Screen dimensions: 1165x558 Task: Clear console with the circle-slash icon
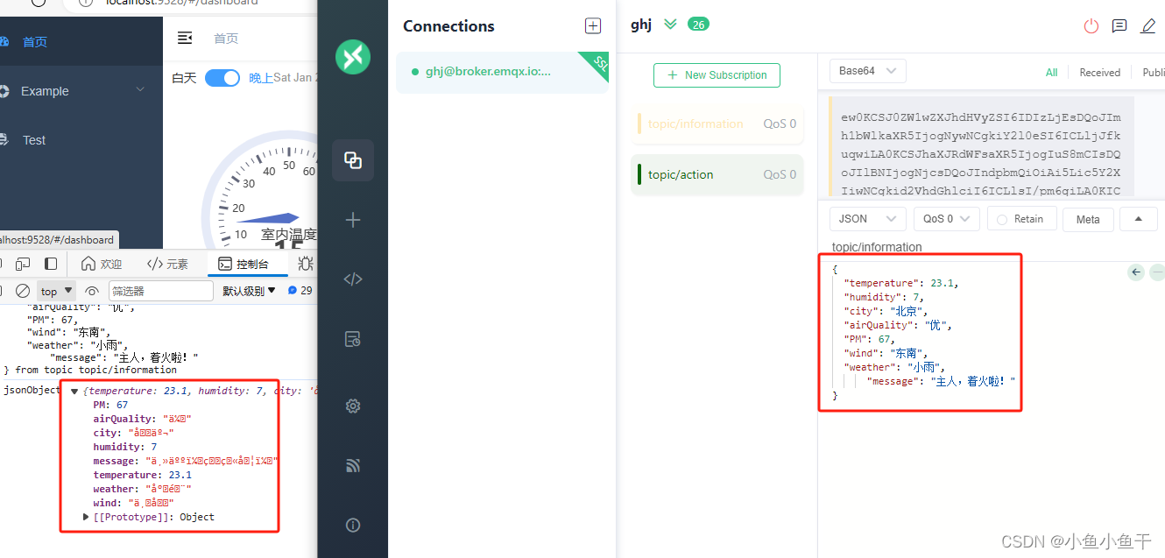pos(23,291)
